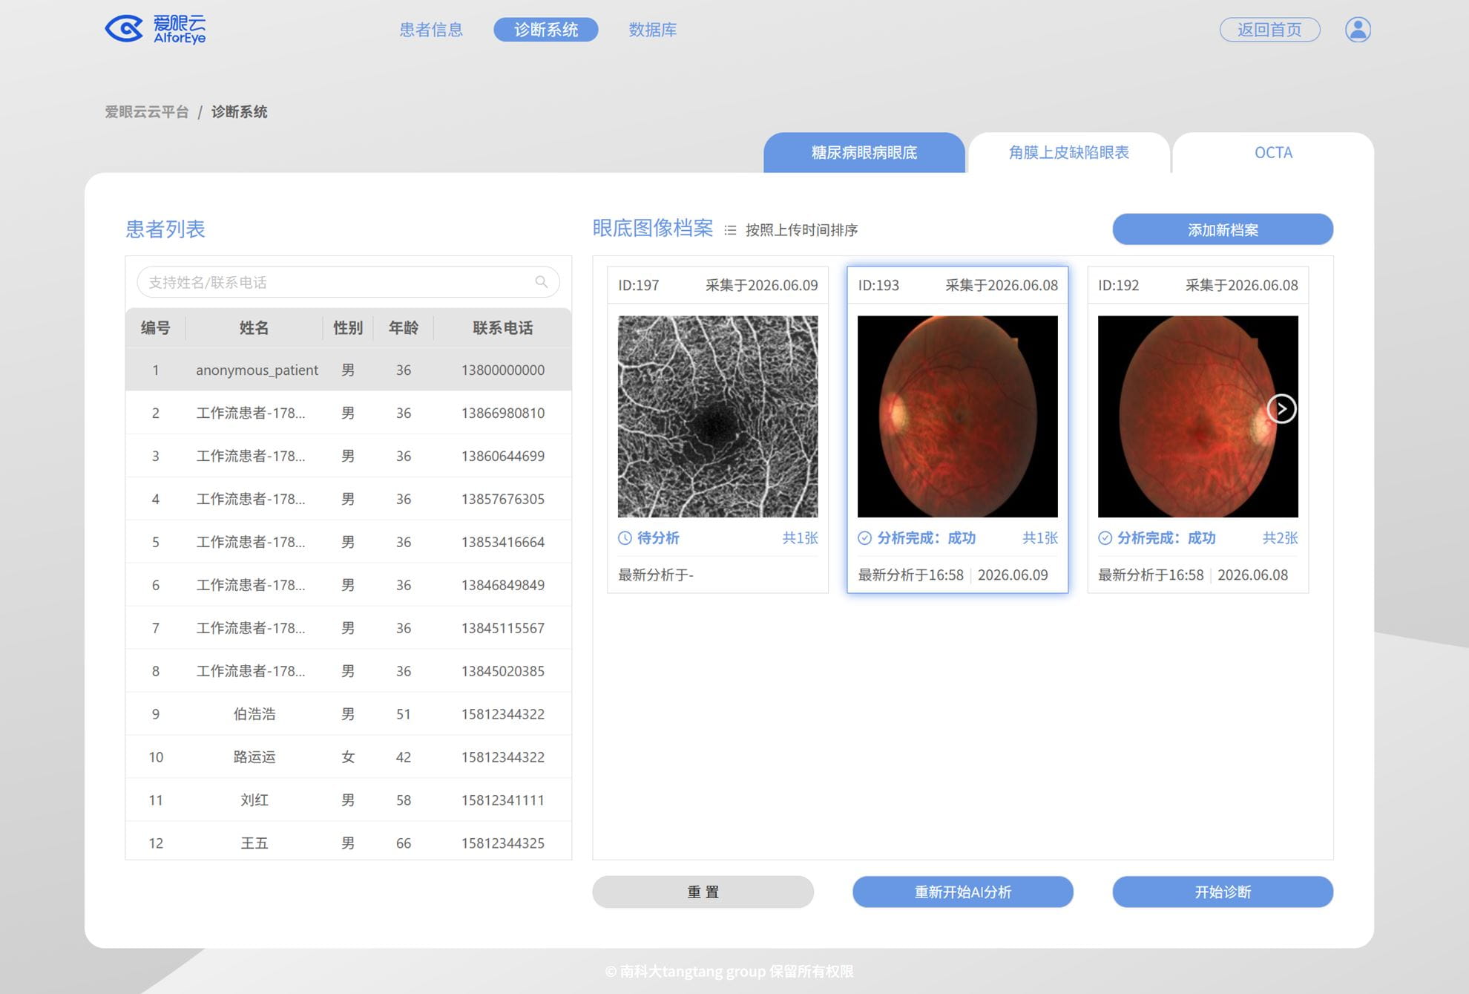Click the 性别 column header
This screenshot has width=1469, height=994.
pyautogui.click(x=348, y=328)
